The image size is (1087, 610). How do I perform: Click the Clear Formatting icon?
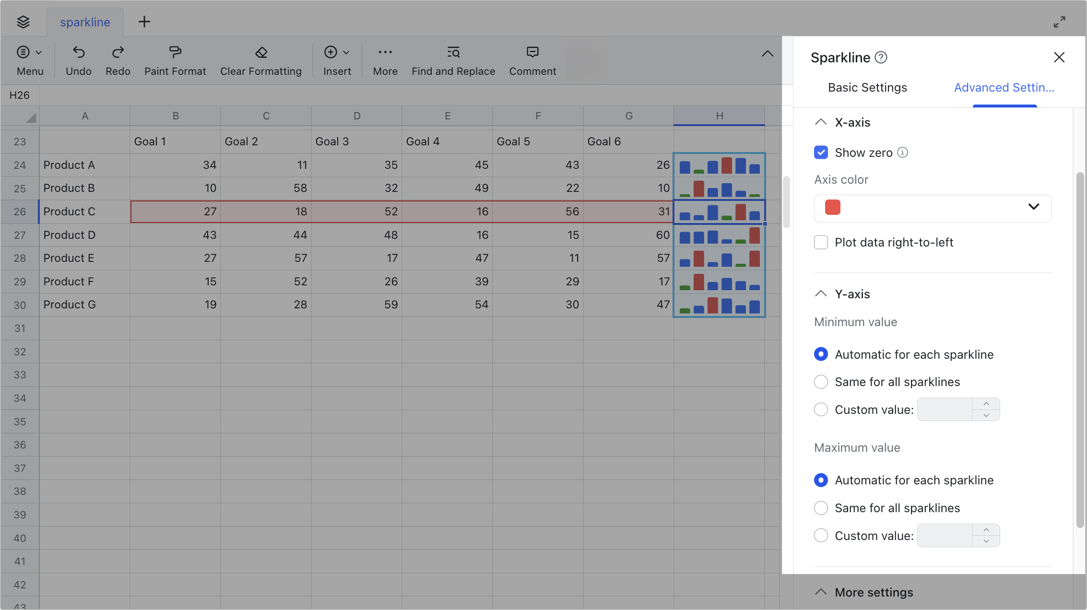point(261,59)
